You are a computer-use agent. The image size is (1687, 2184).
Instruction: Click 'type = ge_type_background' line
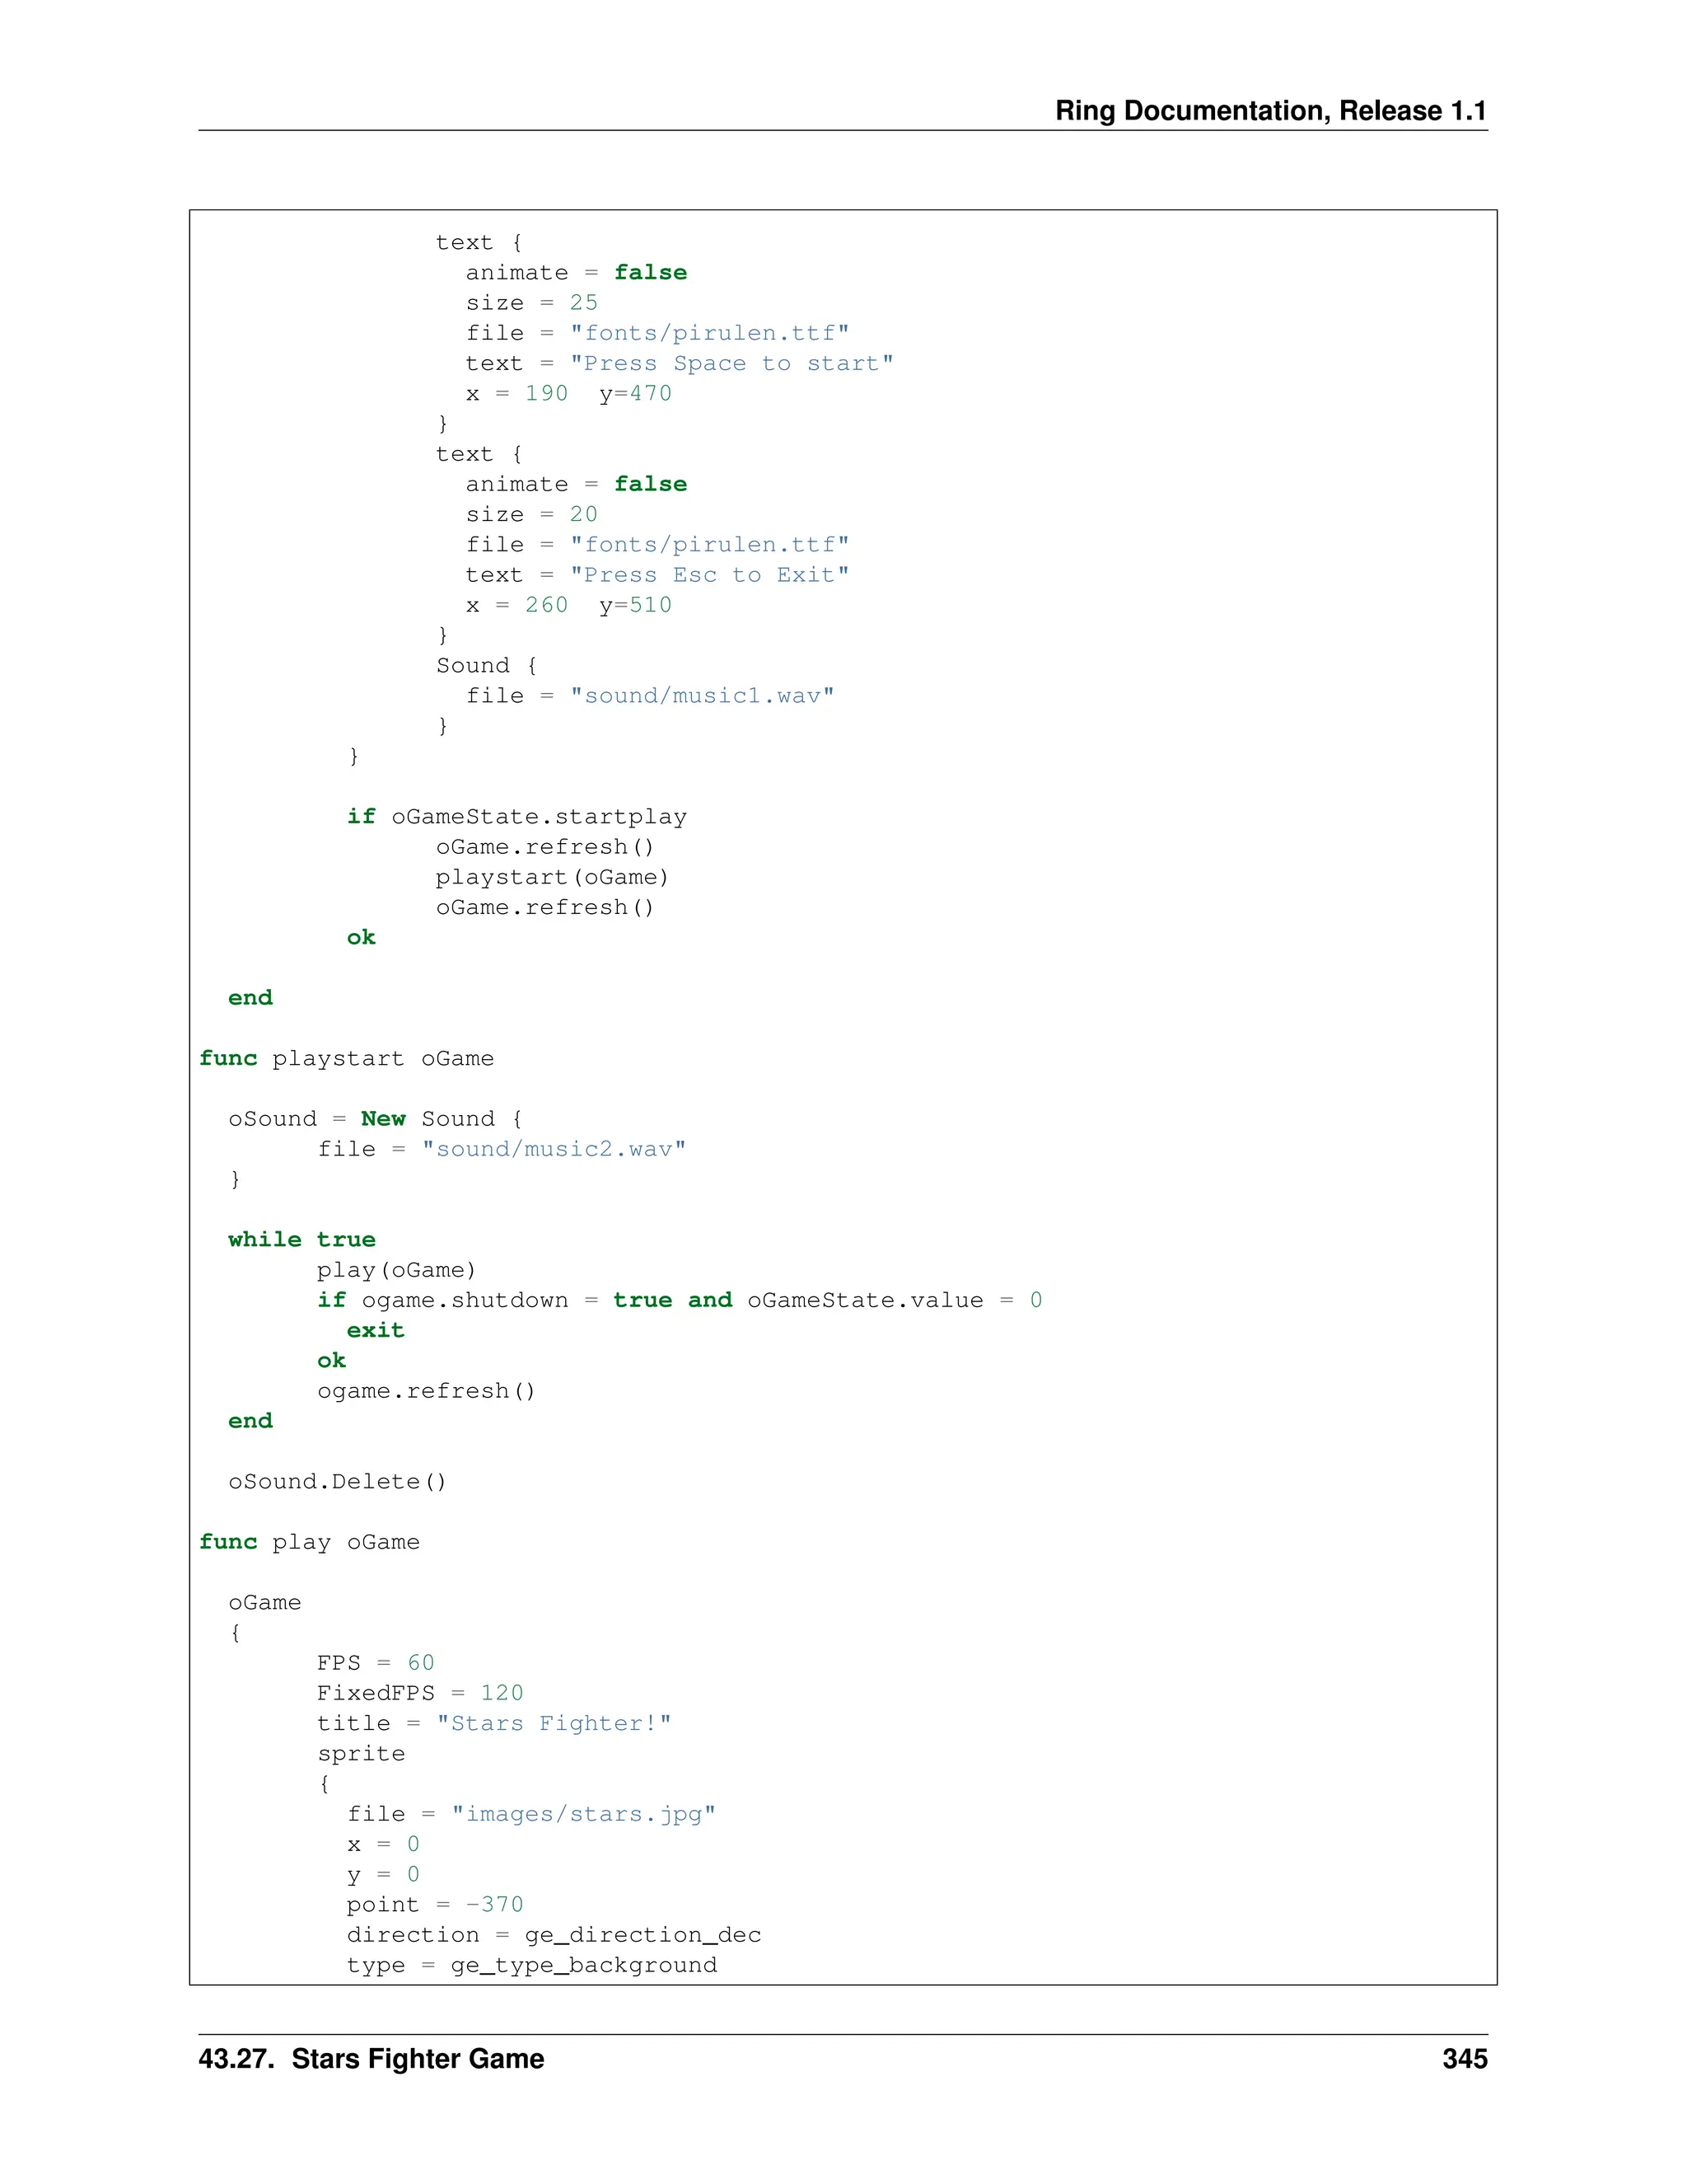pyautogui.click(x=531, y=1965)
